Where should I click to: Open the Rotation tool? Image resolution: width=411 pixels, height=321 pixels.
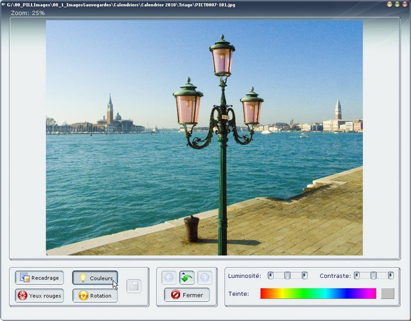tap(95, 296)
